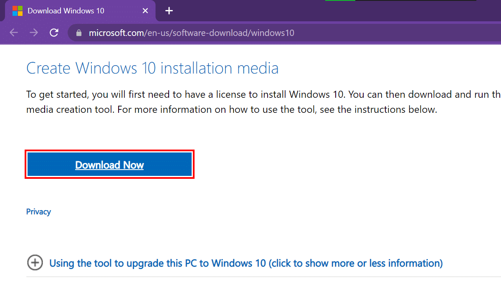This screenshot has height=282, width=501.
Task: Open the Privacy link
Action: (x=38, y=211)
